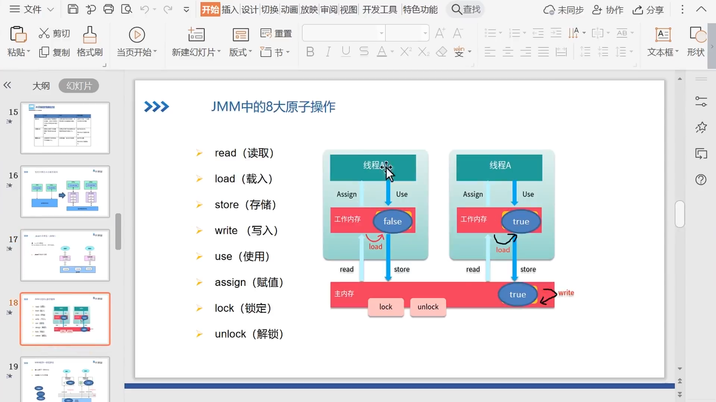Start slideshow from current slide

137,35
